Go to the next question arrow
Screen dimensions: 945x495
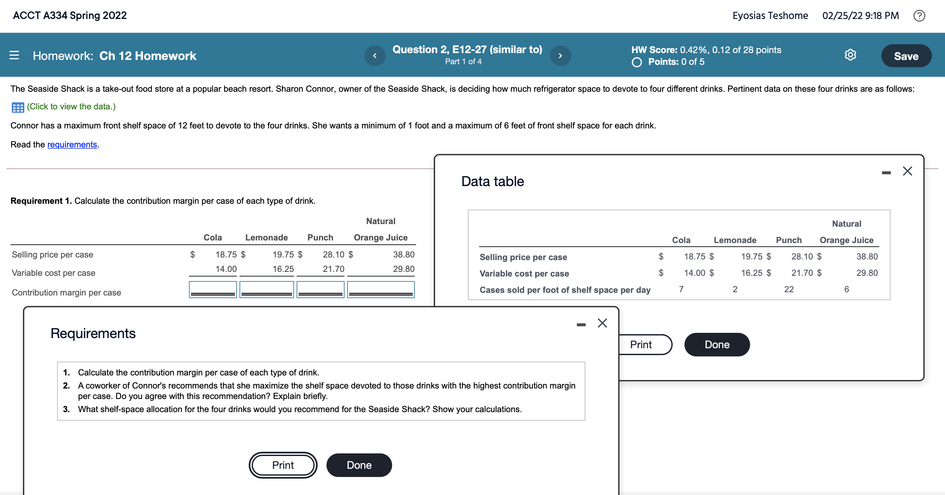coord(560,56)
